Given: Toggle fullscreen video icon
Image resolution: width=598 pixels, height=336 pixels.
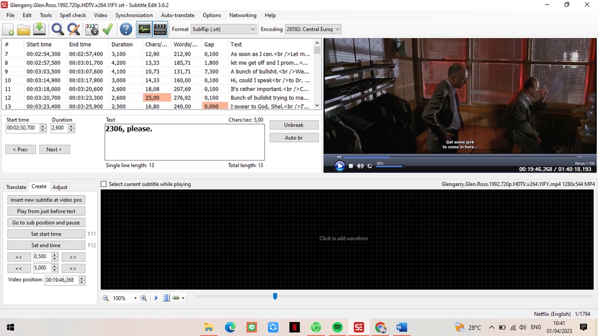Looking at the screenshot, I should [x=369, y=166].
